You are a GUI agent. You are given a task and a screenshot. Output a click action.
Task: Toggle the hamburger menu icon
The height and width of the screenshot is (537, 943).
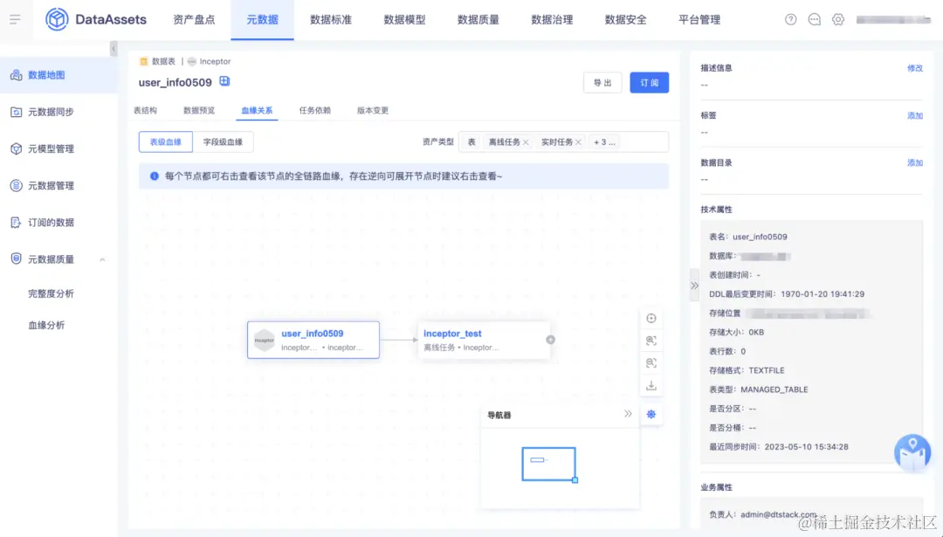(x=15, y=19)
